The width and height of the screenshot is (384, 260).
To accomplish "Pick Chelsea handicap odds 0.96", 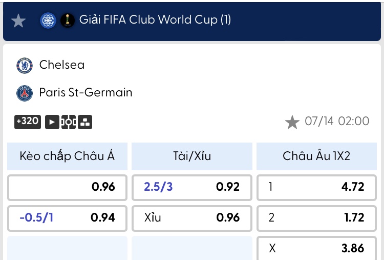I will pyautogui.click(x=67, y=187).
